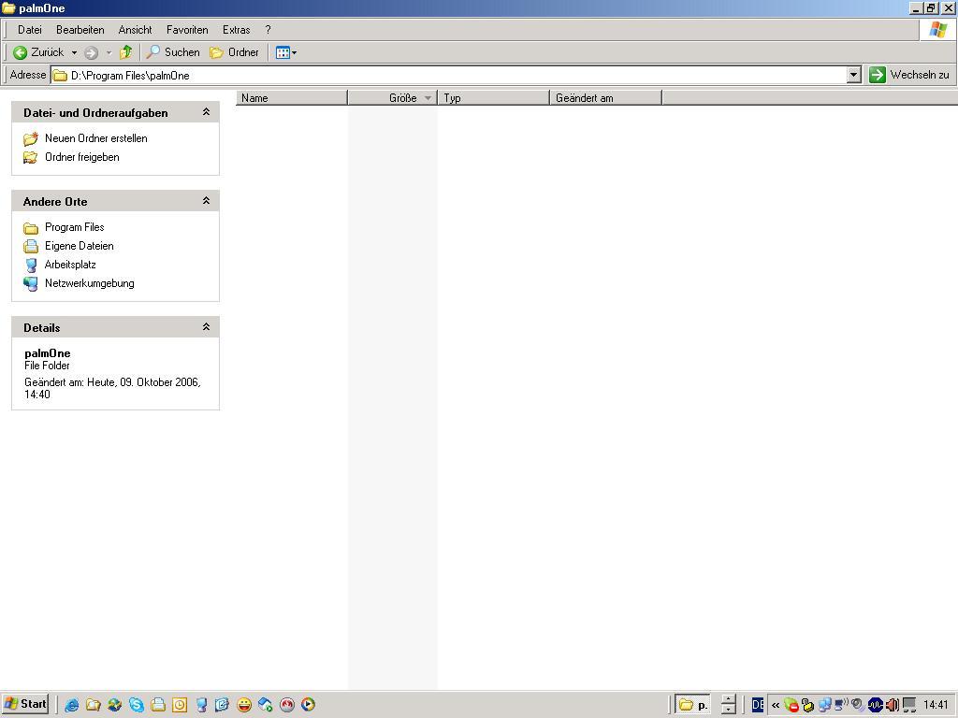Screen dimensions: 958x718
Task: Toggle the Ordner folder tree pane
Action: click(x=235, y=52)
